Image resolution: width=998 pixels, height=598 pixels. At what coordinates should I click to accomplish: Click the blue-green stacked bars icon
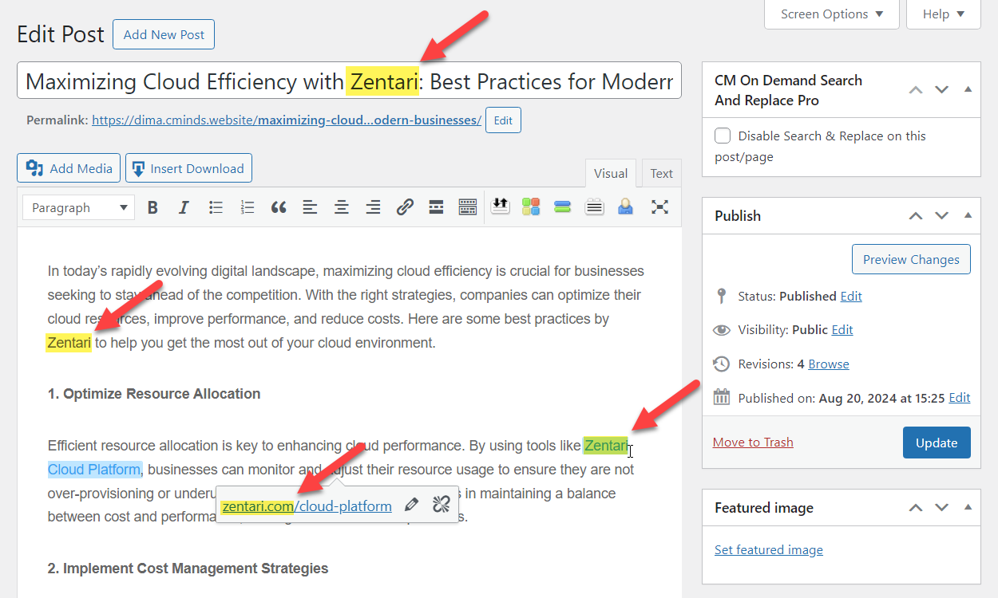coord(562,207)
